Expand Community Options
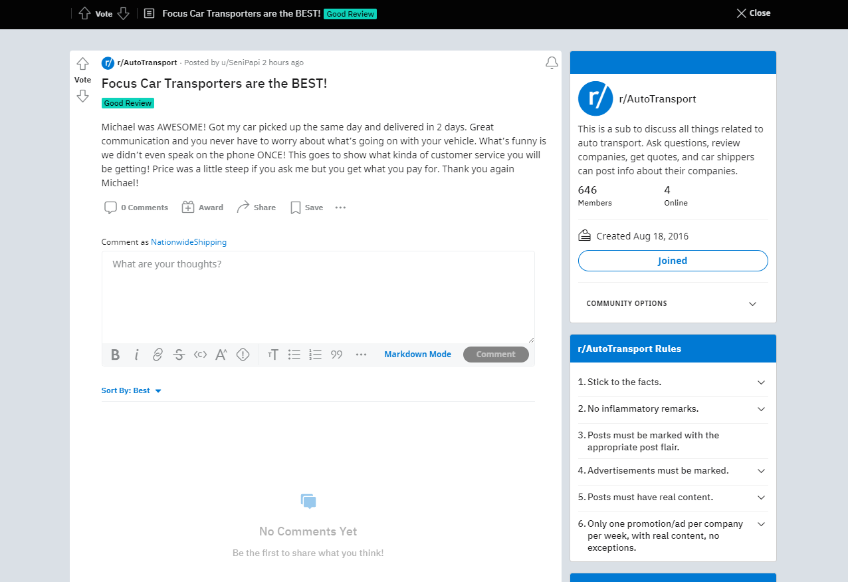 pos(673,303)
